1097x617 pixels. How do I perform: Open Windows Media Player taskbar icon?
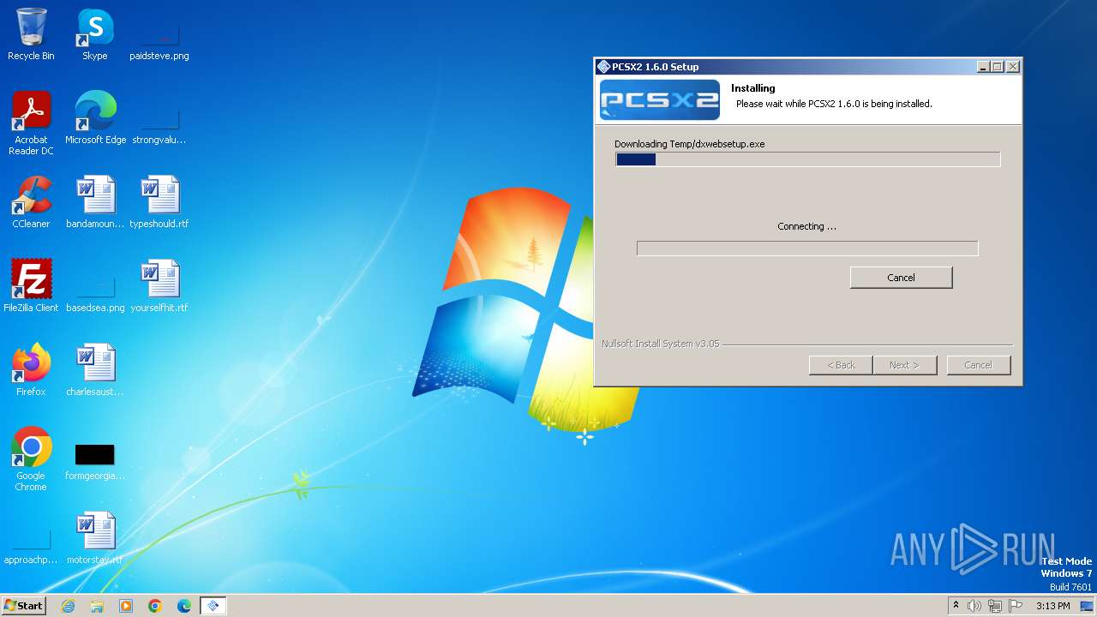[126, 606]
